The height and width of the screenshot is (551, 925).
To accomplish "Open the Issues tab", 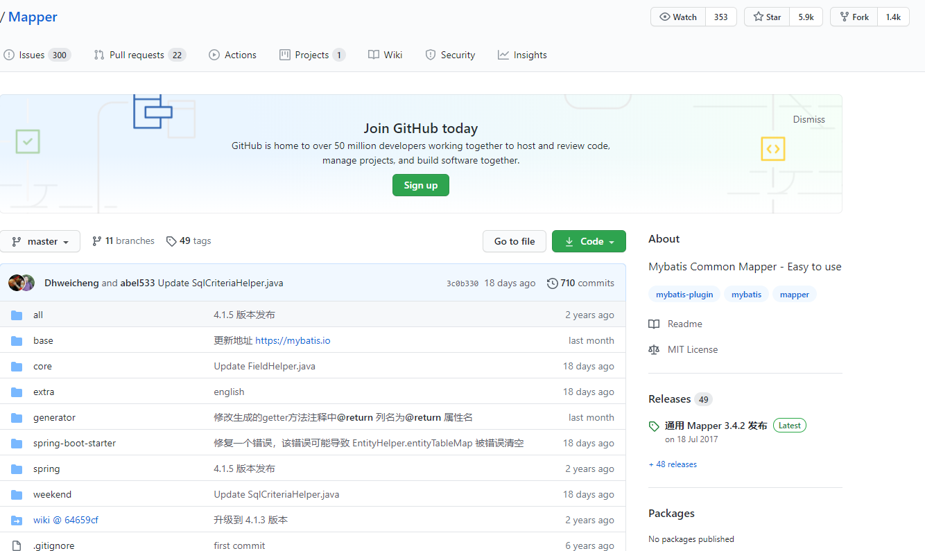I will coord(37,55).
